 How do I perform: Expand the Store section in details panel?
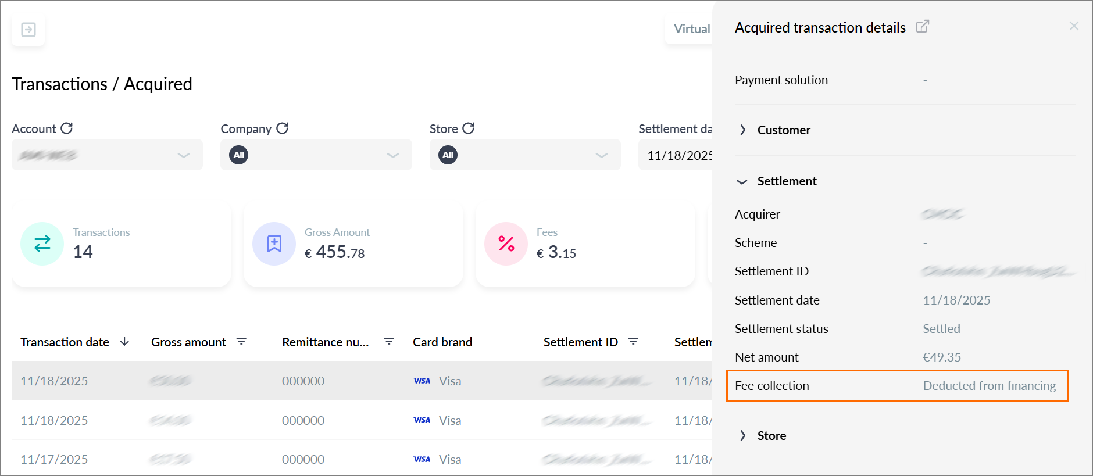tap(742, 435)
